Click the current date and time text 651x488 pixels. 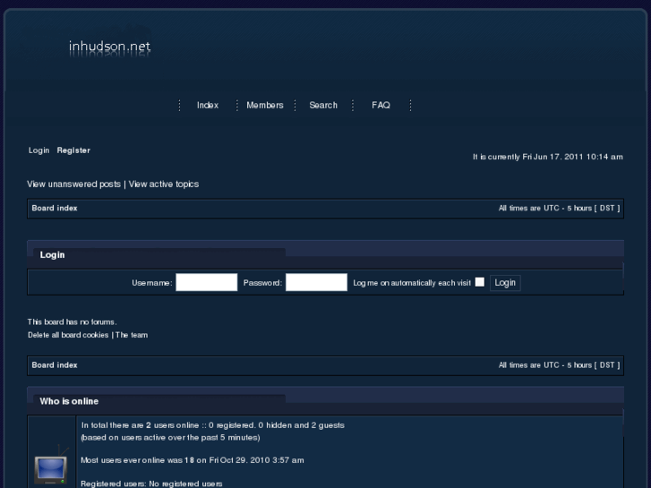click(548, 157)
